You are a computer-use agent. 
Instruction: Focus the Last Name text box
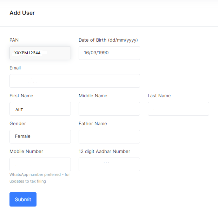pyautogui.click(x=178, y=109)
